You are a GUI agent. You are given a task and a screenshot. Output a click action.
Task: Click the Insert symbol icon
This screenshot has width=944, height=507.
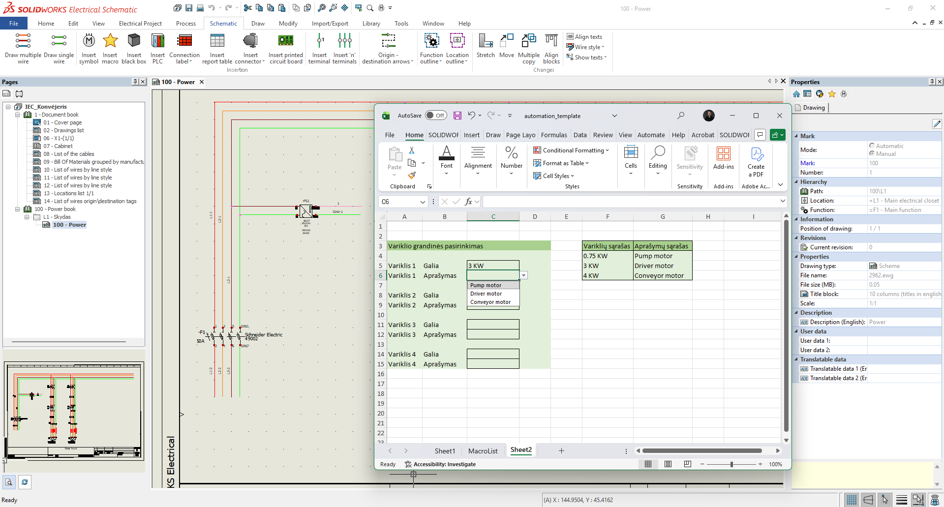[89, 40]
